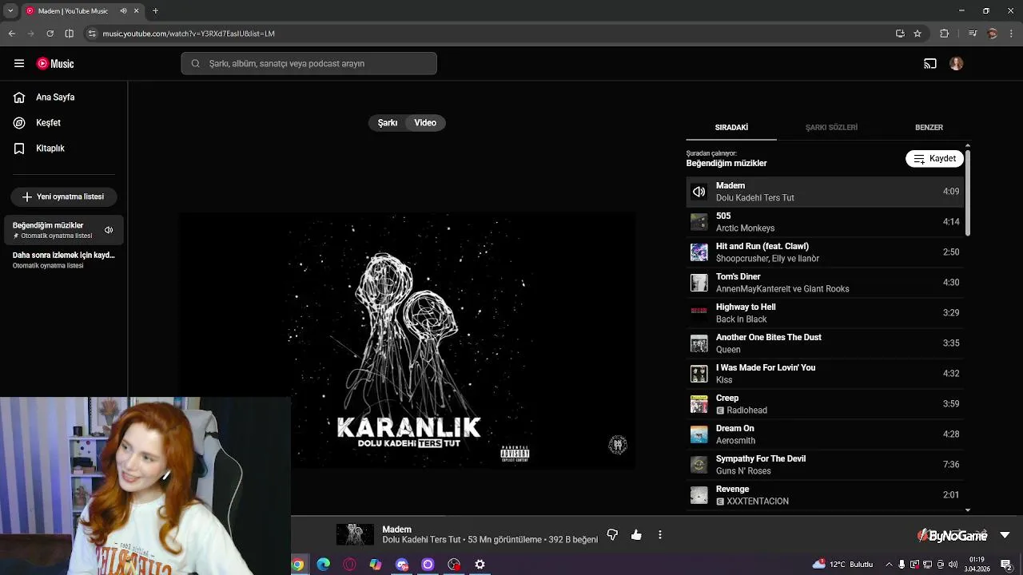Play Creep by Radiohead from the queue
Screen dimensions: 1023x575
825,404
